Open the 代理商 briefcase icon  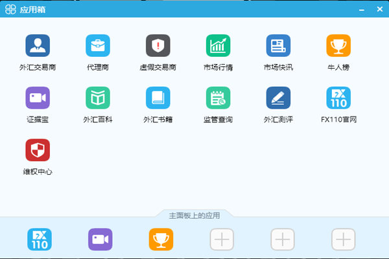98,45
